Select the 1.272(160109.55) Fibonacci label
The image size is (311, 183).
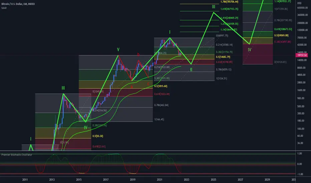(x=229, y=24)
